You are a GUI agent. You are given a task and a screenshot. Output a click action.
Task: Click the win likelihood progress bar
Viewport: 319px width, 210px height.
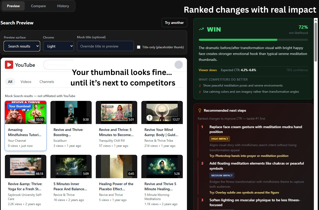(253, 40)
